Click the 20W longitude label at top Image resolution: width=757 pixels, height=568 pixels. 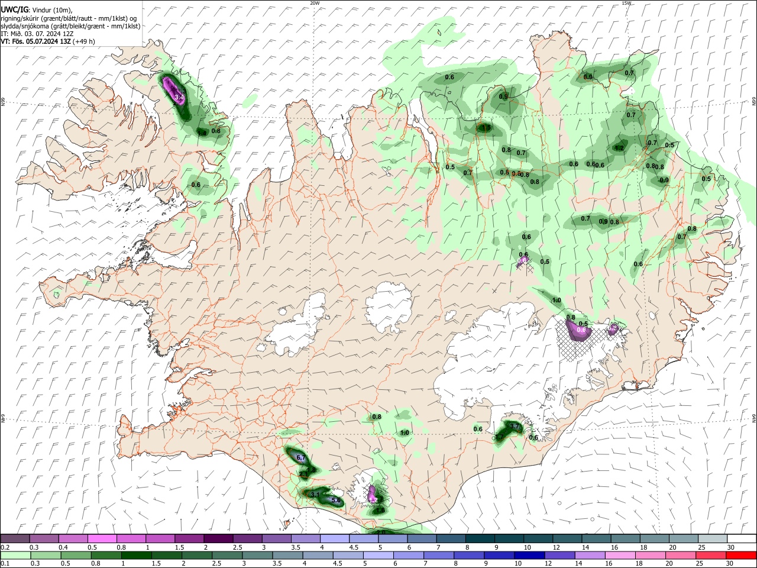[315, 3]
